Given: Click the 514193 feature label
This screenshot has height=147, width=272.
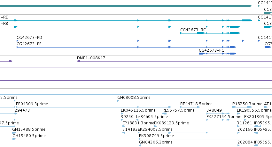Looking at the screenshot, I should pyautogui.click(x=130, y=129).
